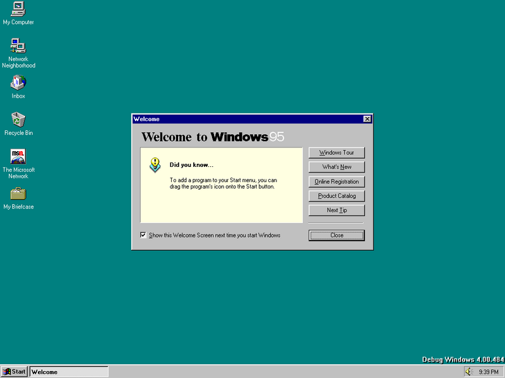This screenshot has width=505, height=378.
Task: Select the Welcome task in the taskbar
Action: [x=68, y=371]
